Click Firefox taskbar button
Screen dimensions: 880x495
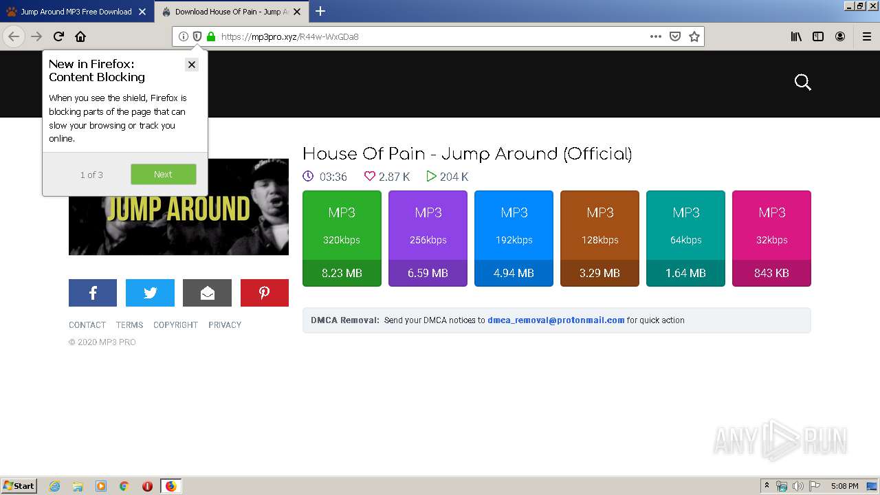coord(170,486)
